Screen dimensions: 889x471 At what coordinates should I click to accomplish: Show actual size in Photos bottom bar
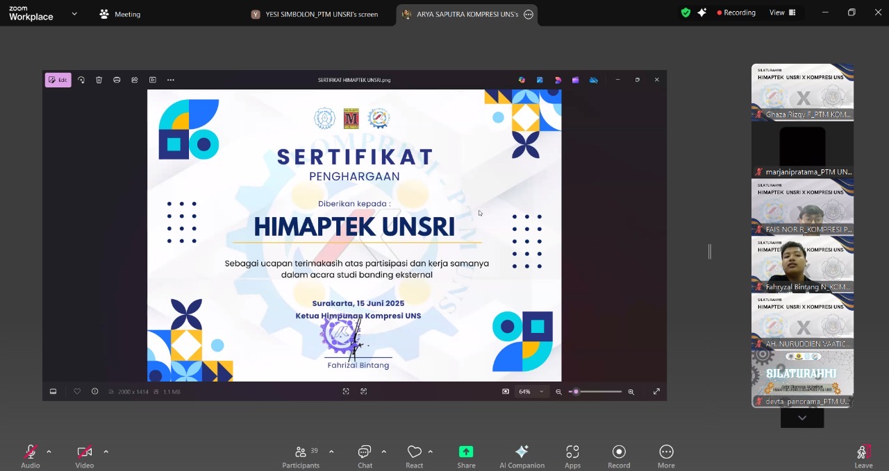point(364,391)
